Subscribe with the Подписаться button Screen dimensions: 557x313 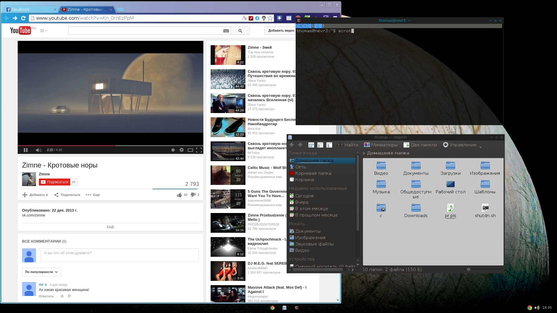coord(55,182)
